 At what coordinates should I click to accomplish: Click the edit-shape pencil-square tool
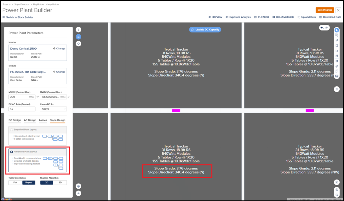coord(337,51)
